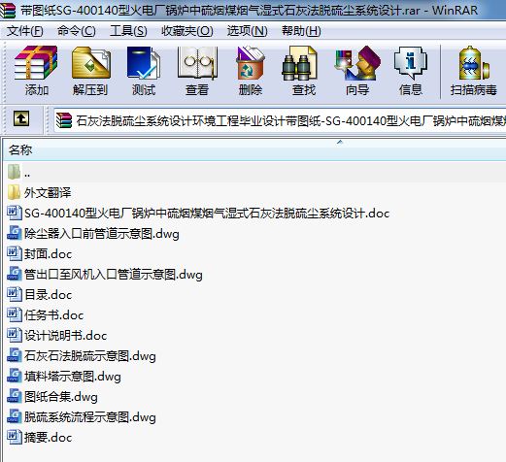The height and width of the screenshot is (462, 506).
Task: Launch the Wizard (向导) tool
Action: 357,63
